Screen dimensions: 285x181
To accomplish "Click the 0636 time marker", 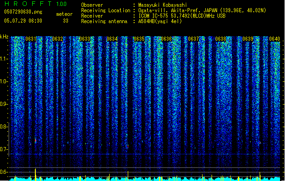I will (166, 39).
